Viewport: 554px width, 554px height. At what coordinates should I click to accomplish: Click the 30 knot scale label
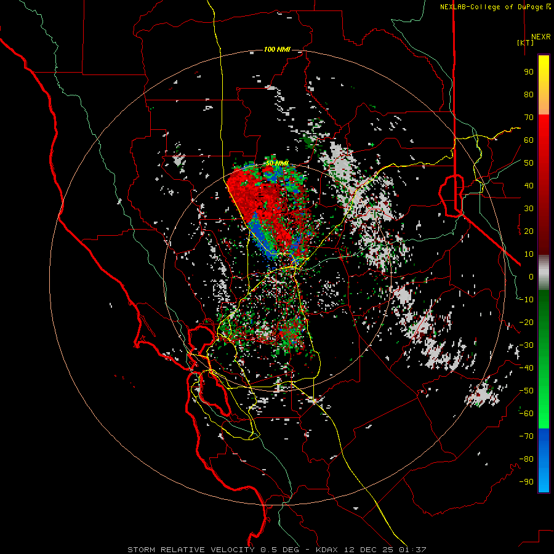(529, 209)
